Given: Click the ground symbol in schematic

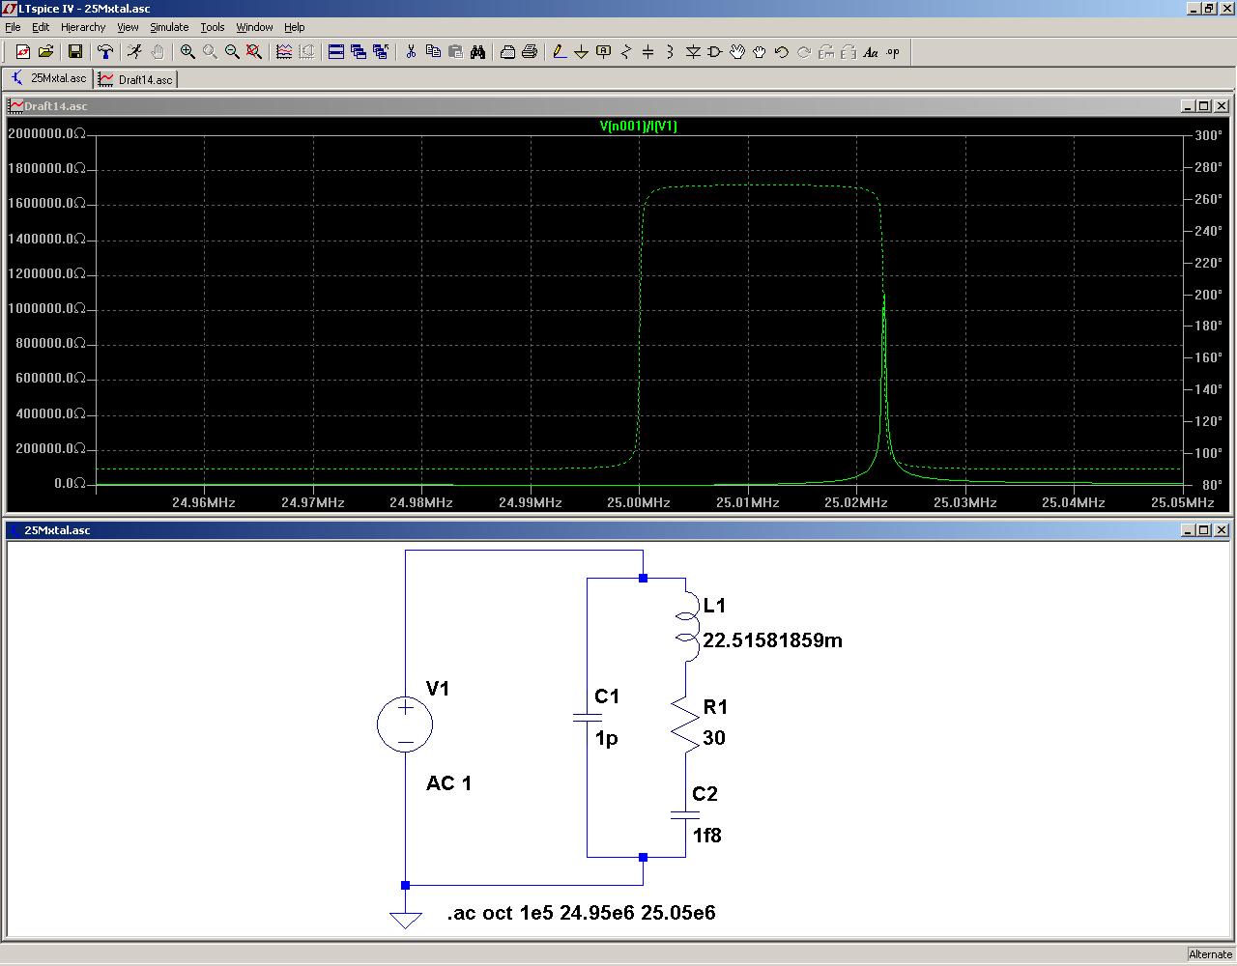Looking at the screenshot, I should 405,919.
